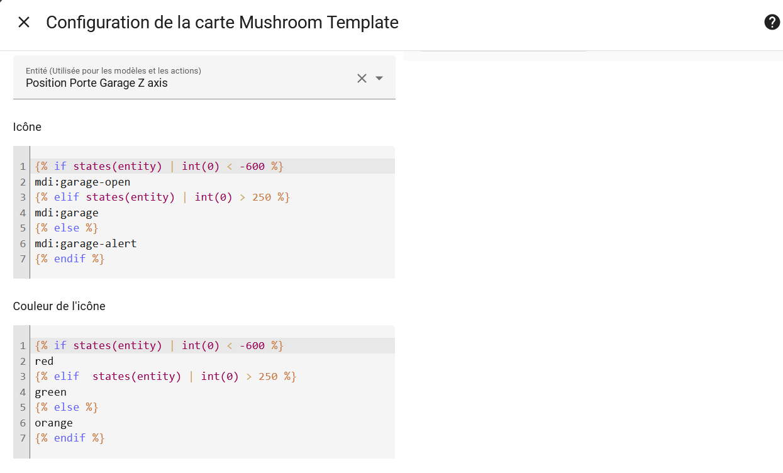
Task: Open the help question mark icon
Action: click(x=772, y=23)
